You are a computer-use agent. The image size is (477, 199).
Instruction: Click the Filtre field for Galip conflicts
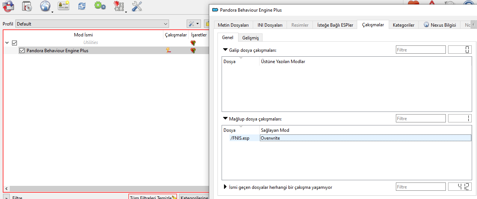[421, 50]
